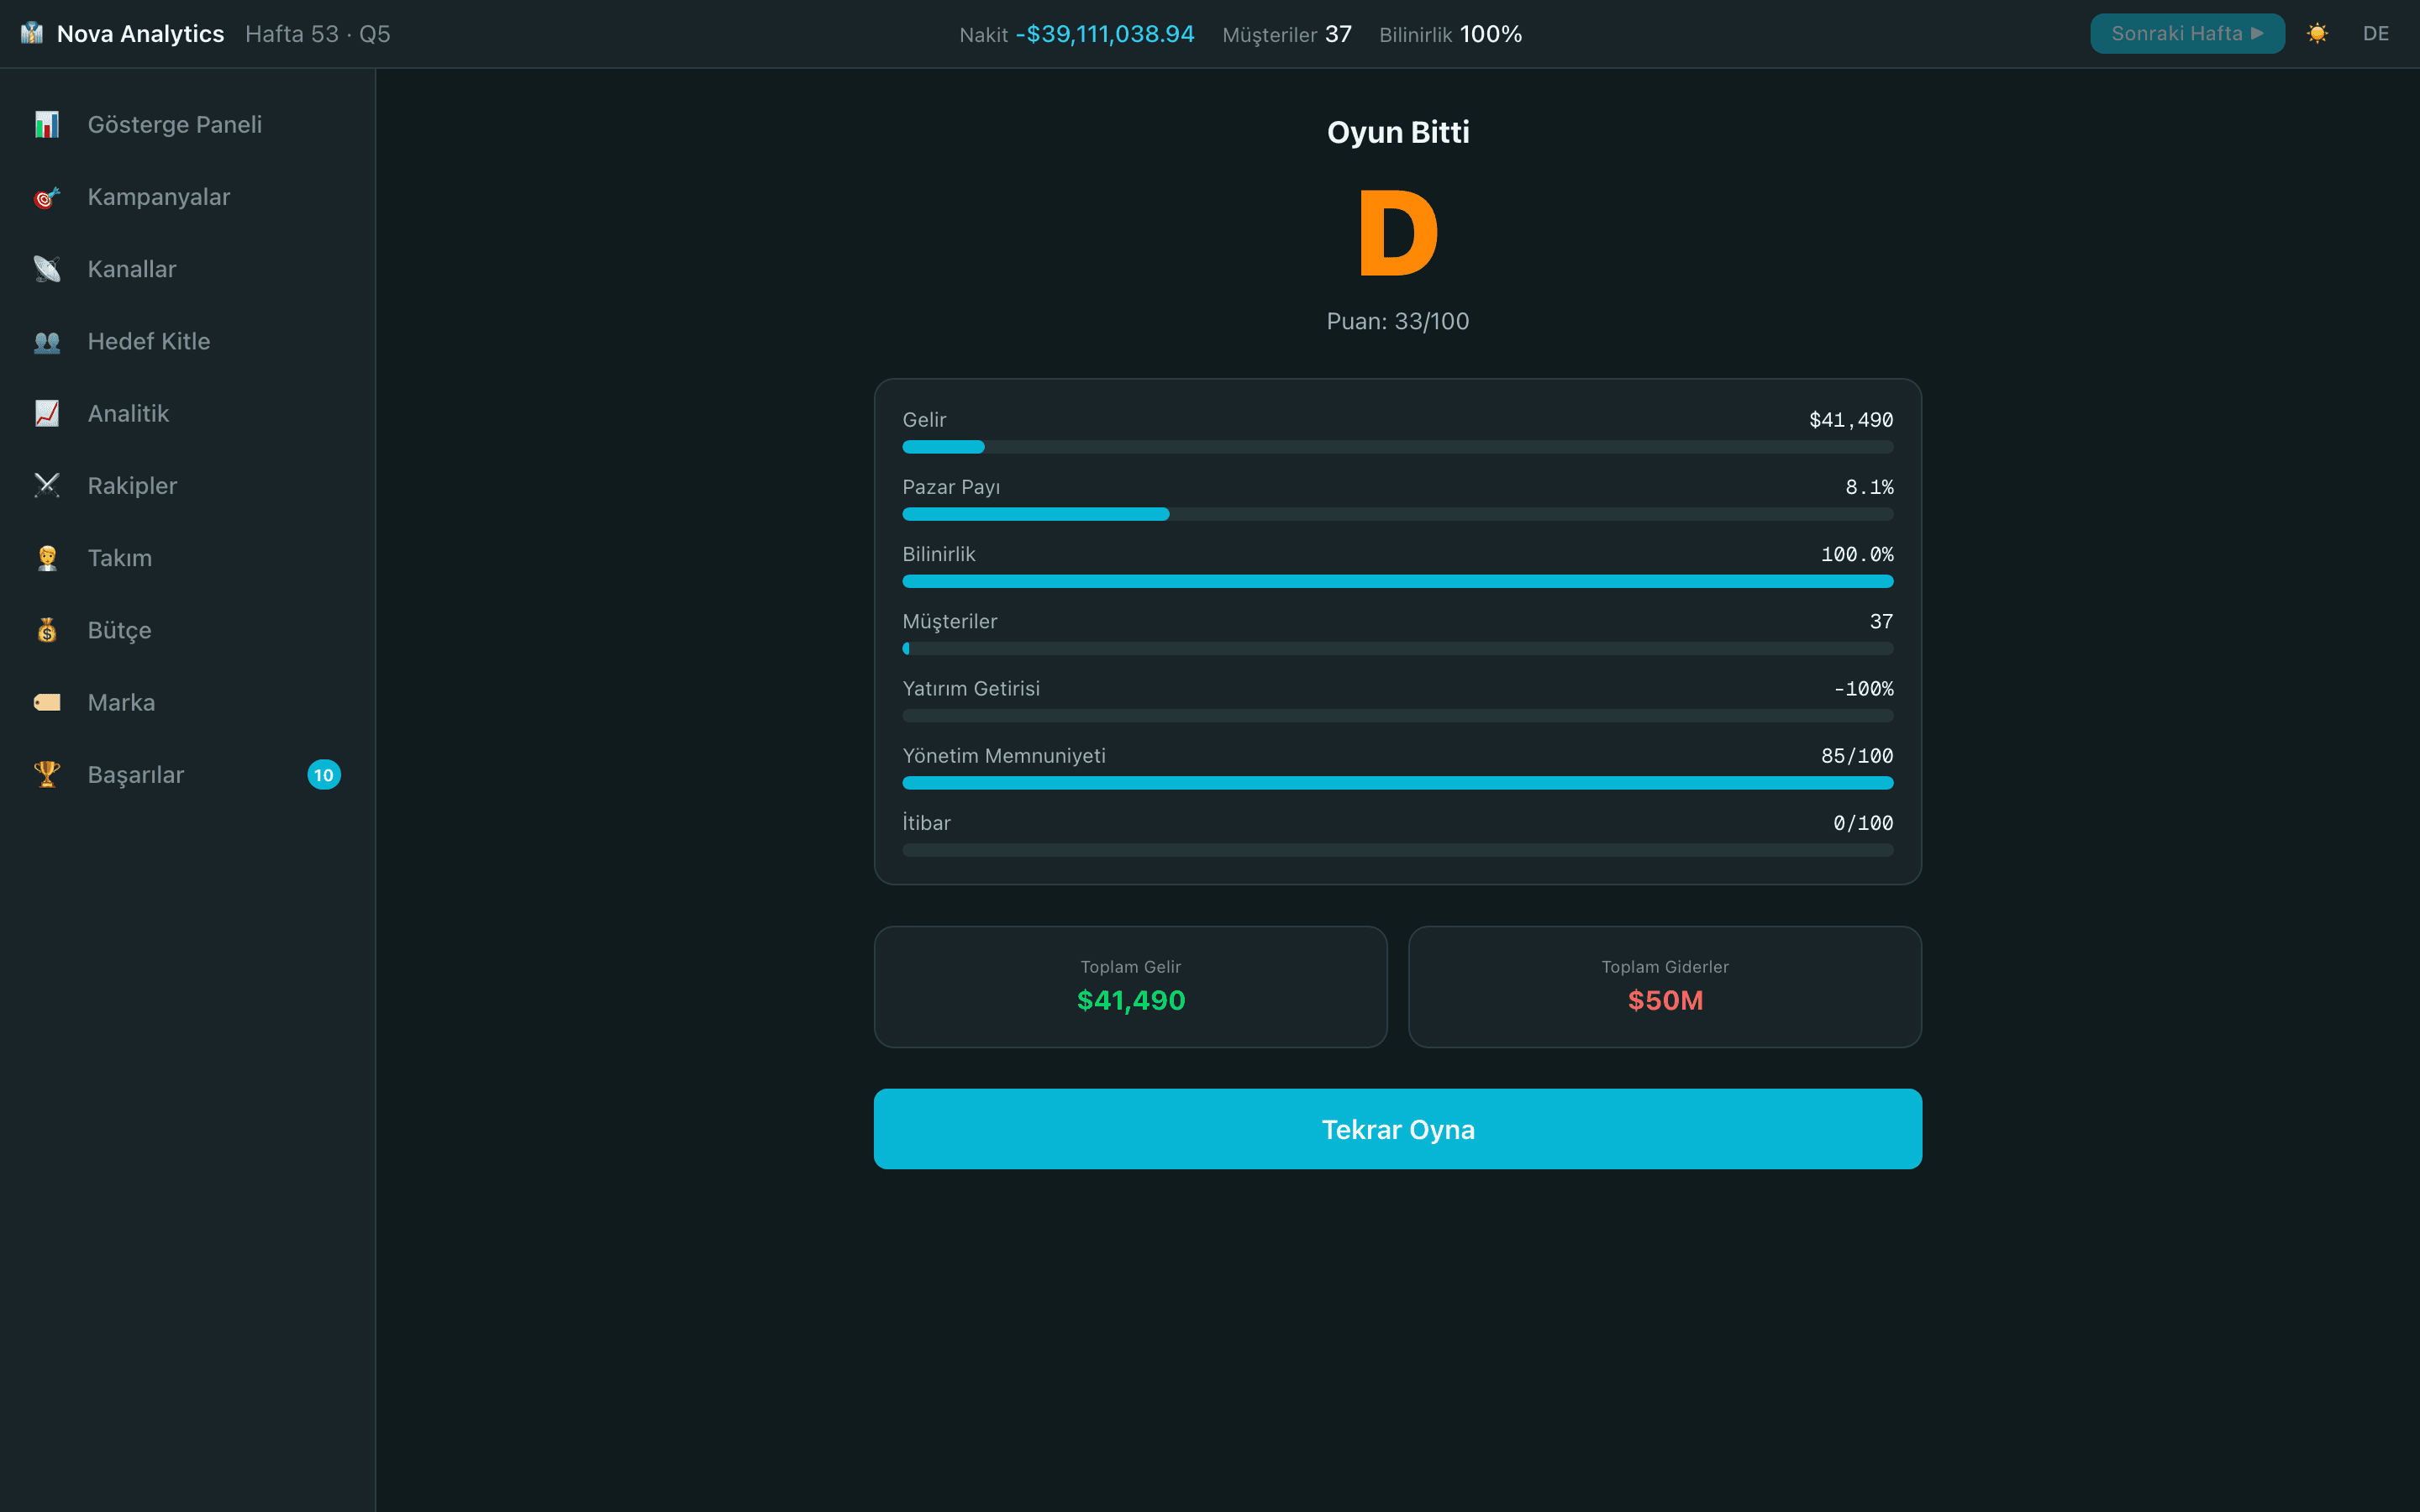Switch language with the DE button

point(2375,33)
